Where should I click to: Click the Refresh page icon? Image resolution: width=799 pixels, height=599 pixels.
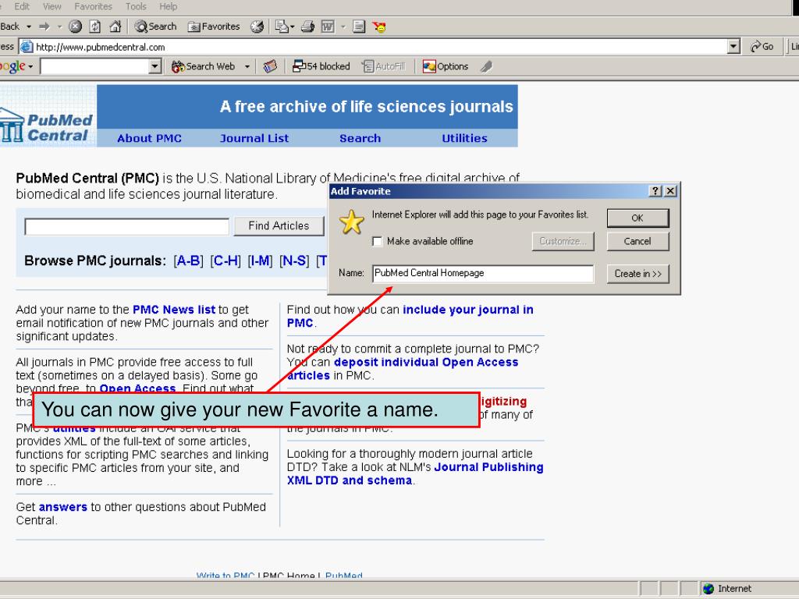(95, 27)
